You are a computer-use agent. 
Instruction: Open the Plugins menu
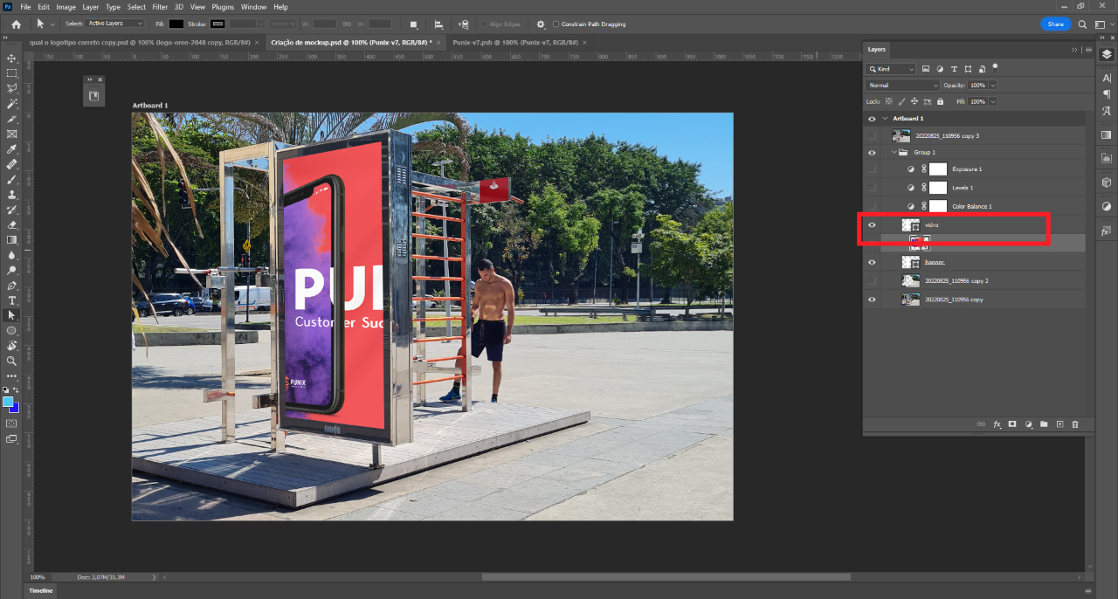point(223,7)
